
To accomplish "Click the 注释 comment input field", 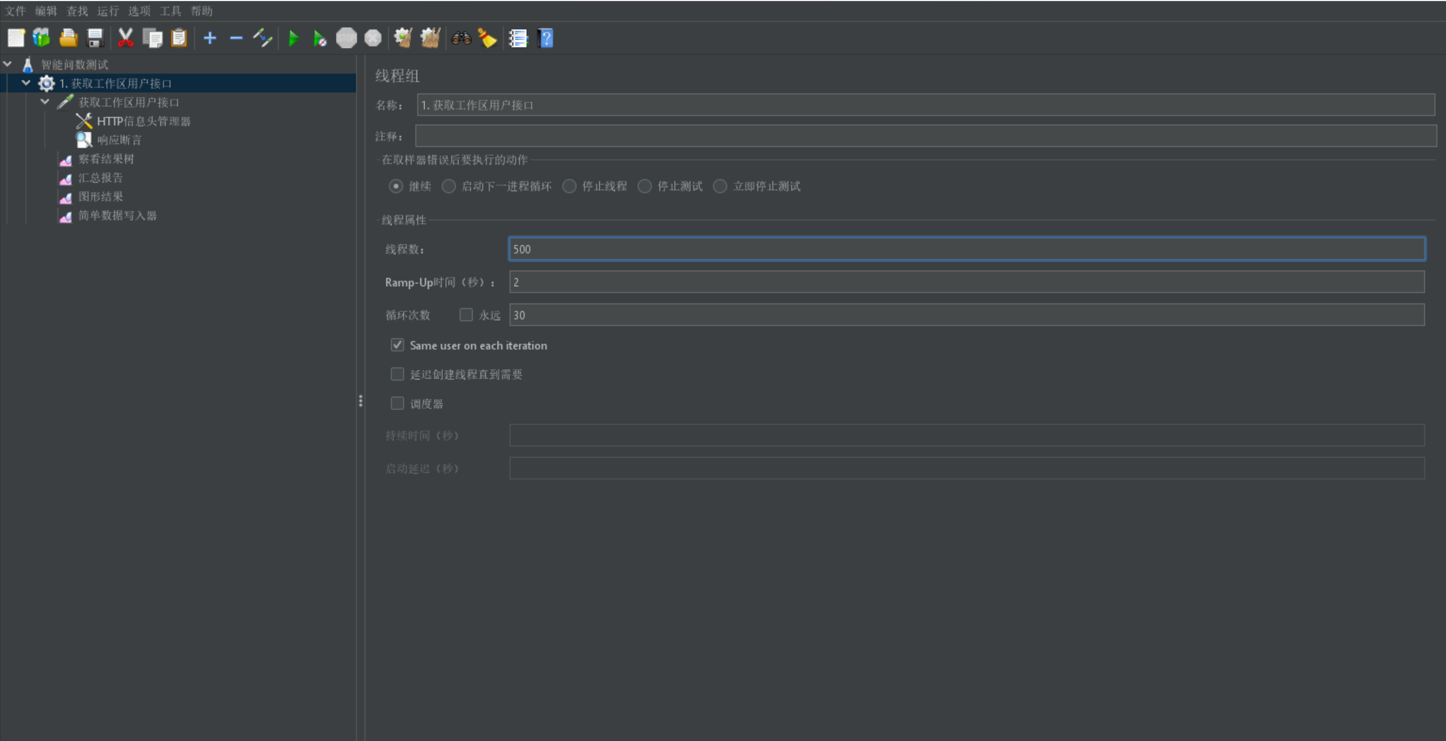I will tap(926, 136).
